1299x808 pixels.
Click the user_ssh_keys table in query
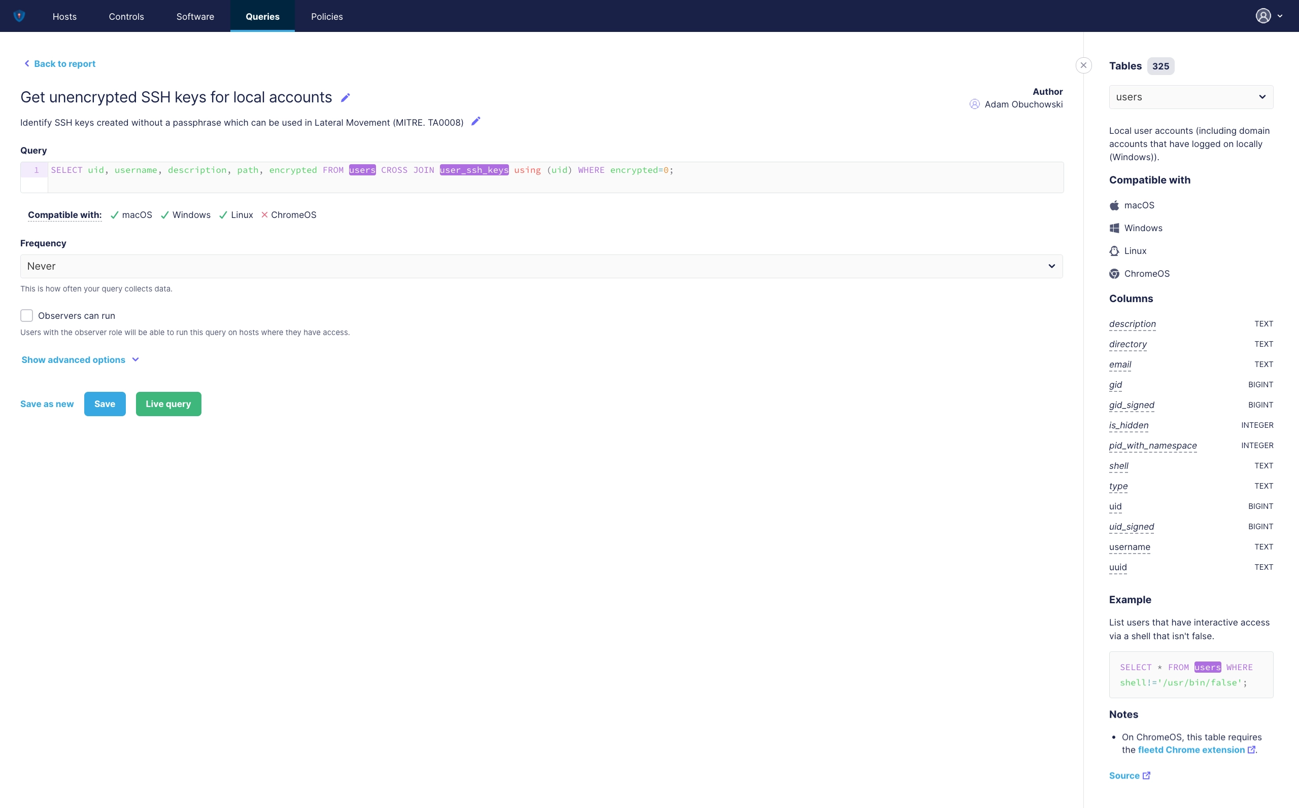[x=474, y=170]
